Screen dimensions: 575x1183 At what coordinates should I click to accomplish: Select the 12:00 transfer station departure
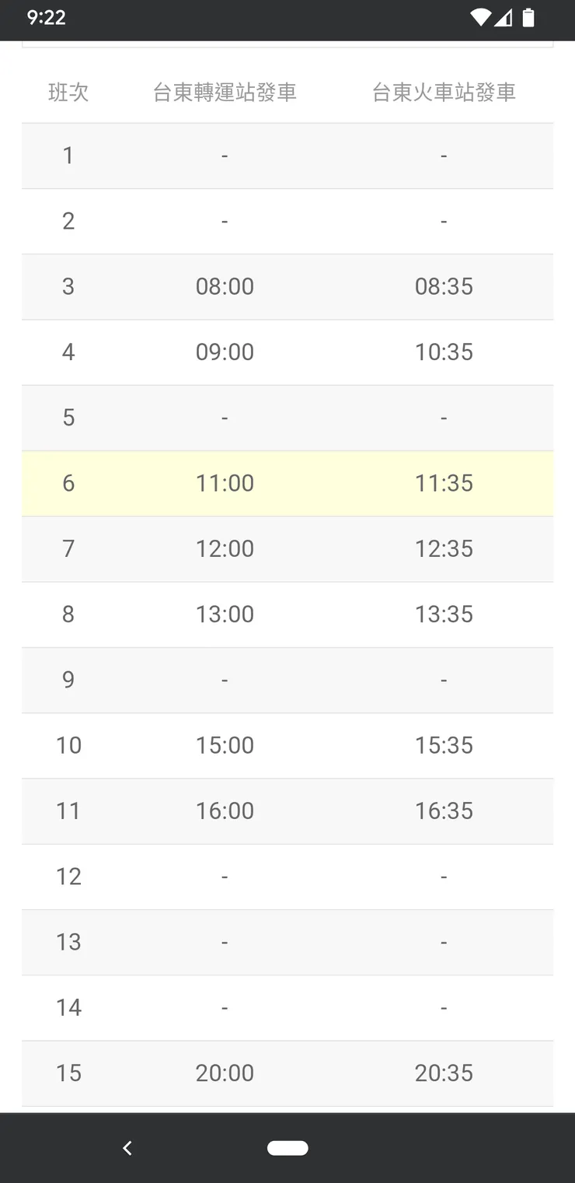[225, 548]
